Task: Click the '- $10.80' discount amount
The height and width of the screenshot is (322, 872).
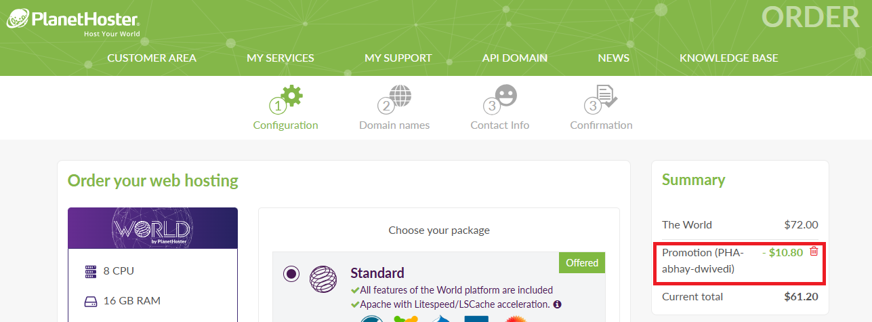Action: point(783,252)
